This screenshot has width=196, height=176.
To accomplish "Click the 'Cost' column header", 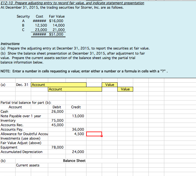I will 39,16.
